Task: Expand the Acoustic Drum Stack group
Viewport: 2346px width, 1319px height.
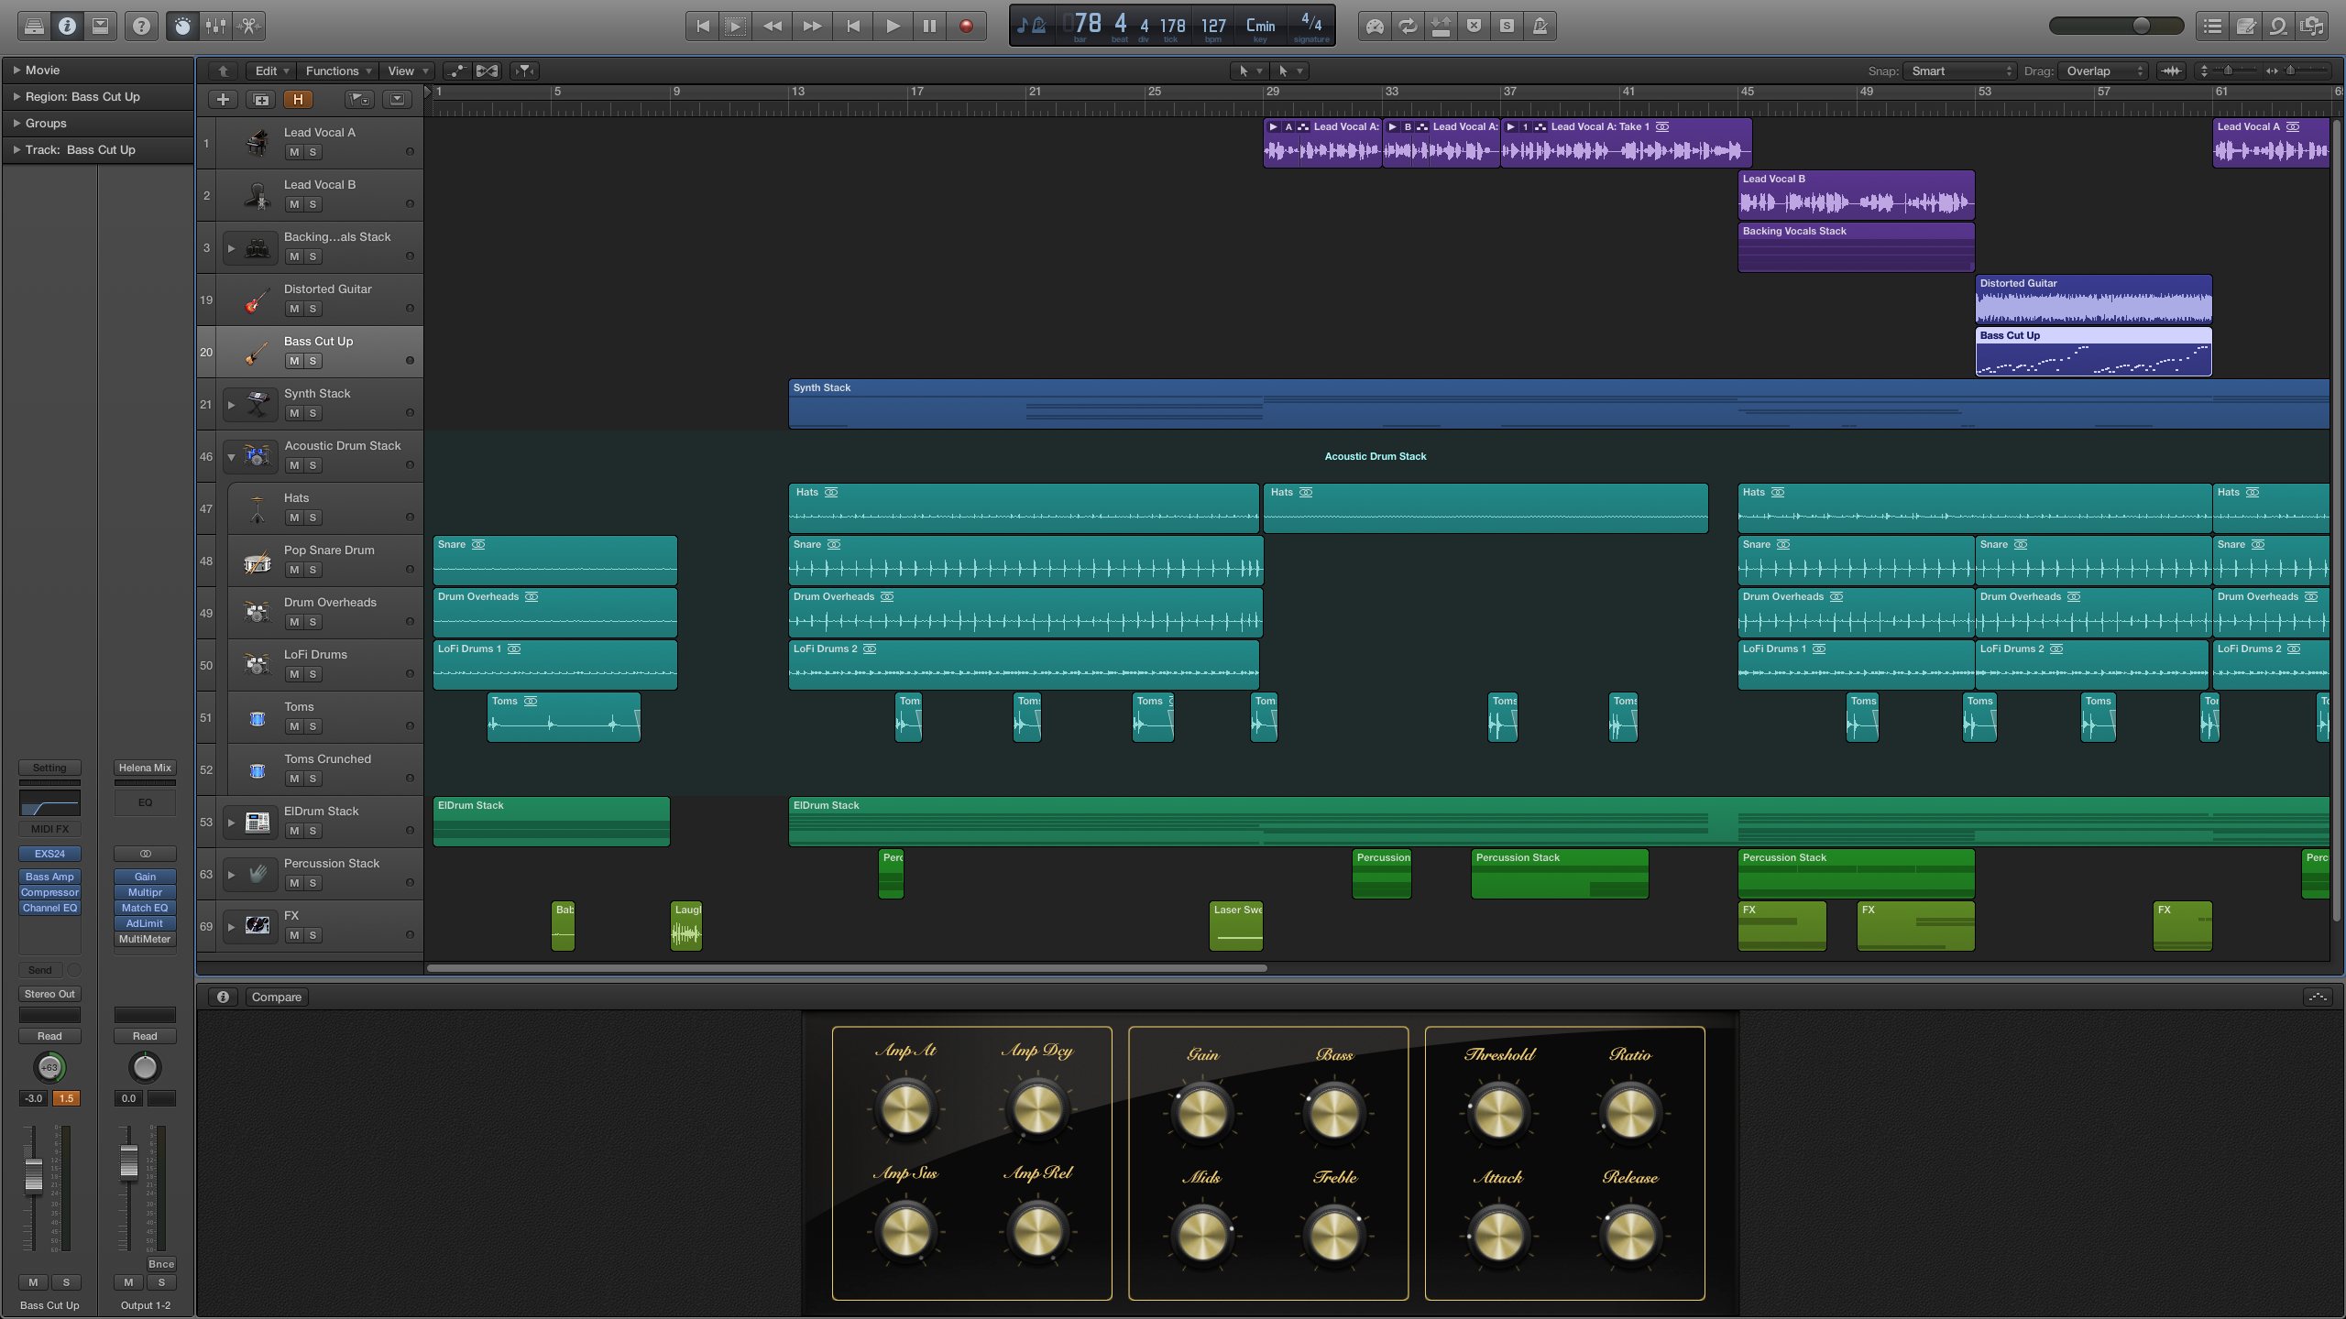Action: (230, 456)
